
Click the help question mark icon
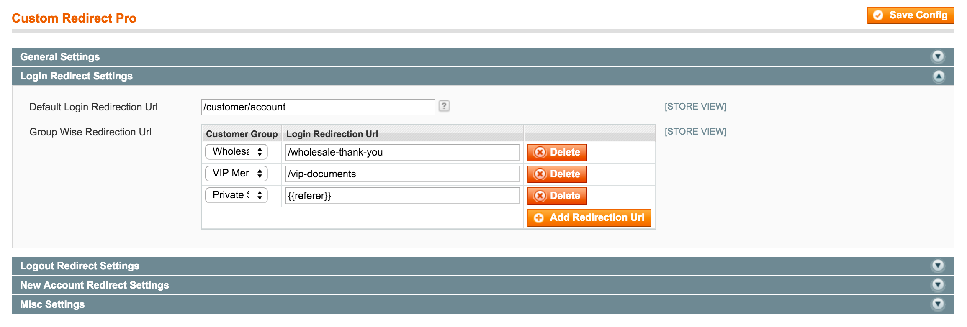click(x=444, y=106)
